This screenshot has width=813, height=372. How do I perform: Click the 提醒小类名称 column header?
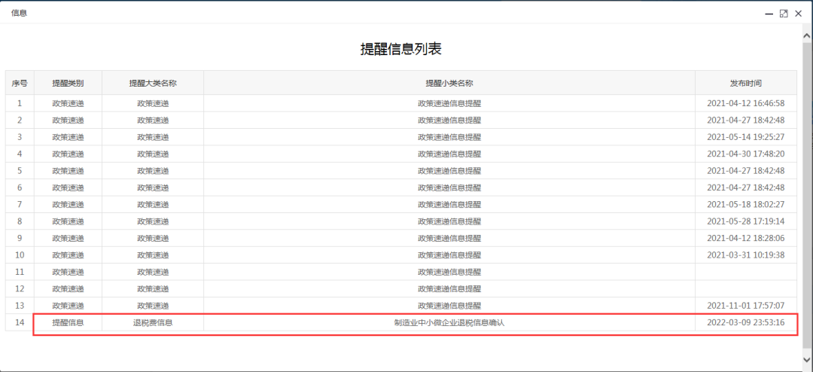(449, 83)
